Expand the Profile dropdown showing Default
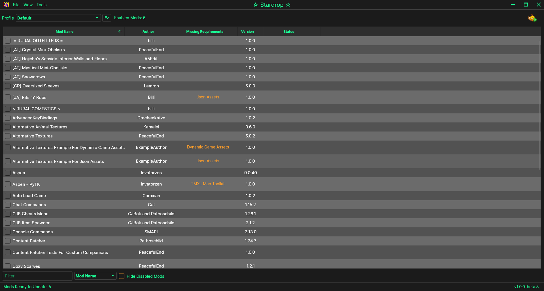 coord(58,18)
